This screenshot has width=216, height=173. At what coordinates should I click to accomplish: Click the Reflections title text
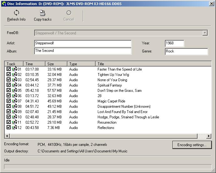pos(106,128)
